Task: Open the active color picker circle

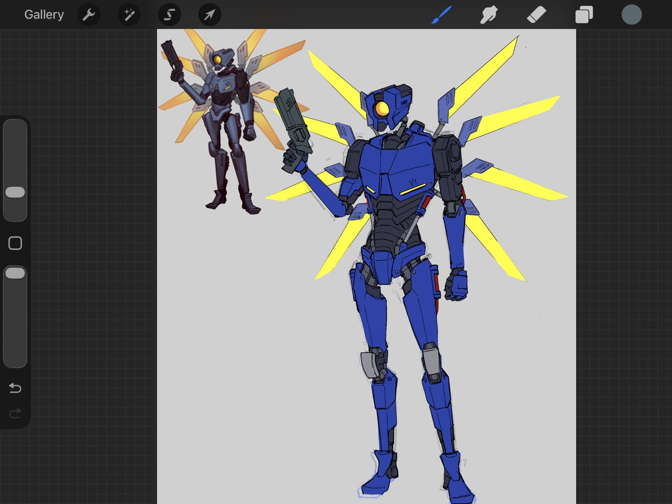Action: [631, 15]
